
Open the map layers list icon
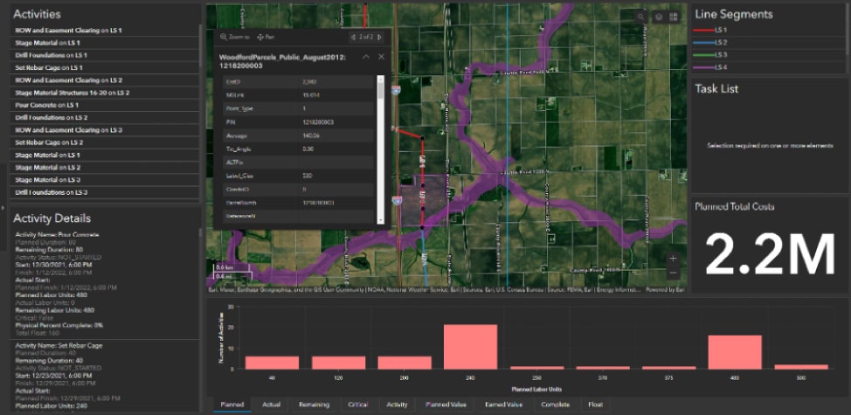click(658, 17)
